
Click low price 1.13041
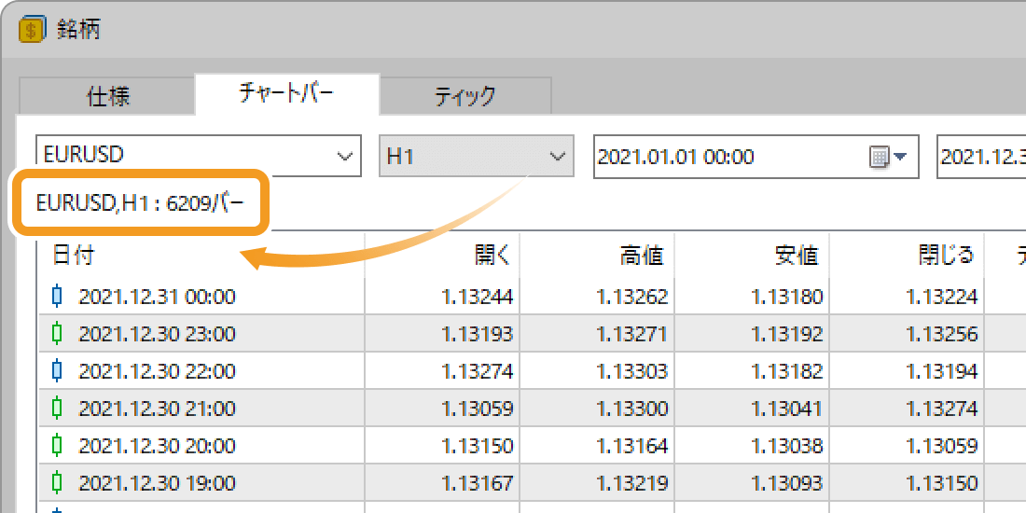787,409
